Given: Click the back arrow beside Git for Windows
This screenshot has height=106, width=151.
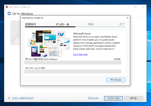Looking at the screenshot, I should (x=9, y=13).
